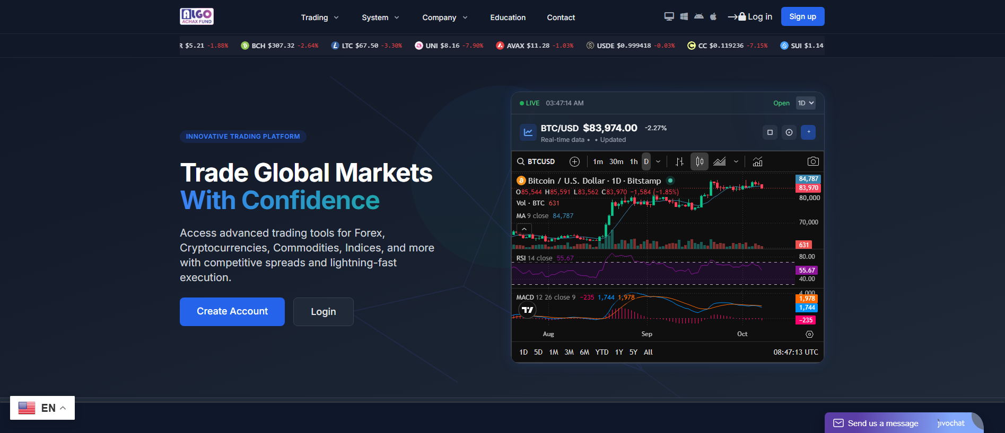Click the Create Account button
Image resolution: width=1005 pixels, height=433 pixels.
[232, 312]
